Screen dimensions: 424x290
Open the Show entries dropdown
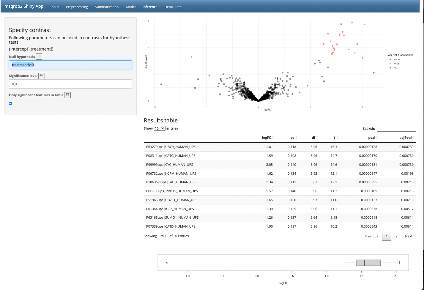point(159,128)
